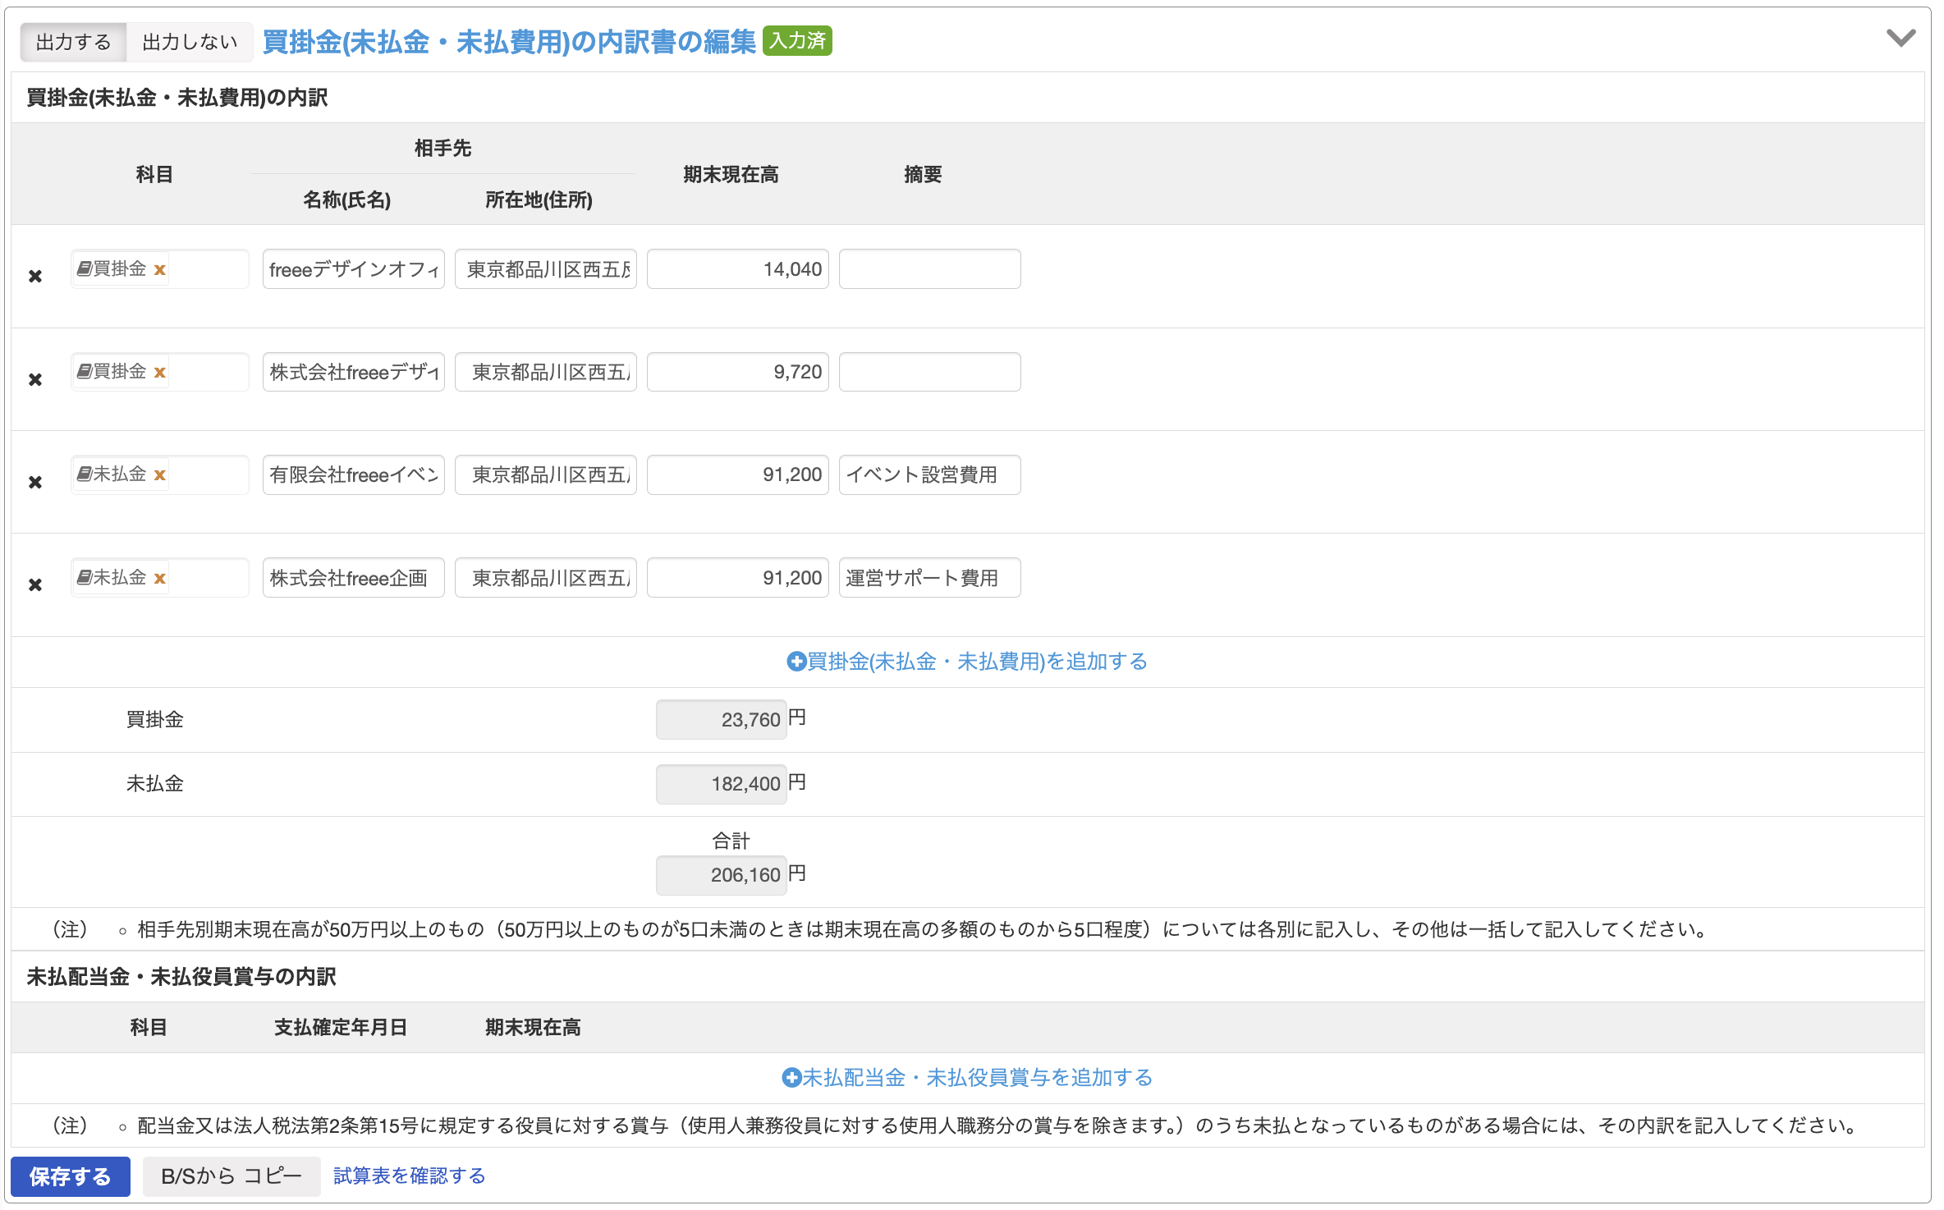The width and height of the screenshot is (1944, 1210).
Task: Edit the 9,720 balance field
Action: [x=738, y=372]
